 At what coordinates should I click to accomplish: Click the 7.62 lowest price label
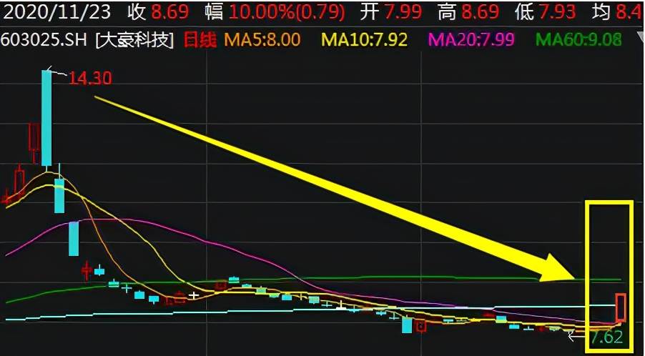coord(606,337)
